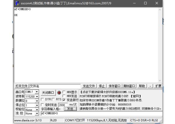Enable 定时发送 timed sending checkbox

[43, 105]
